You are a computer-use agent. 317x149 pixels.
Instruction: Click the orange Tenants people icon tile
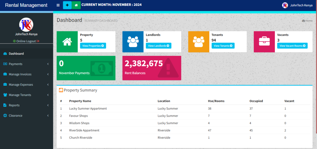tap(199, 42)
